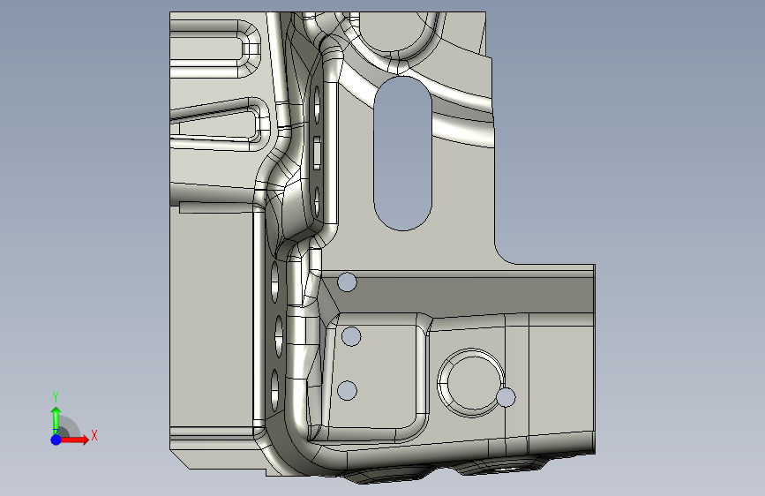765x496 pixels.
Task: Pick the small hole overlapping the circular boss
Action: click(x=506, y=397)
